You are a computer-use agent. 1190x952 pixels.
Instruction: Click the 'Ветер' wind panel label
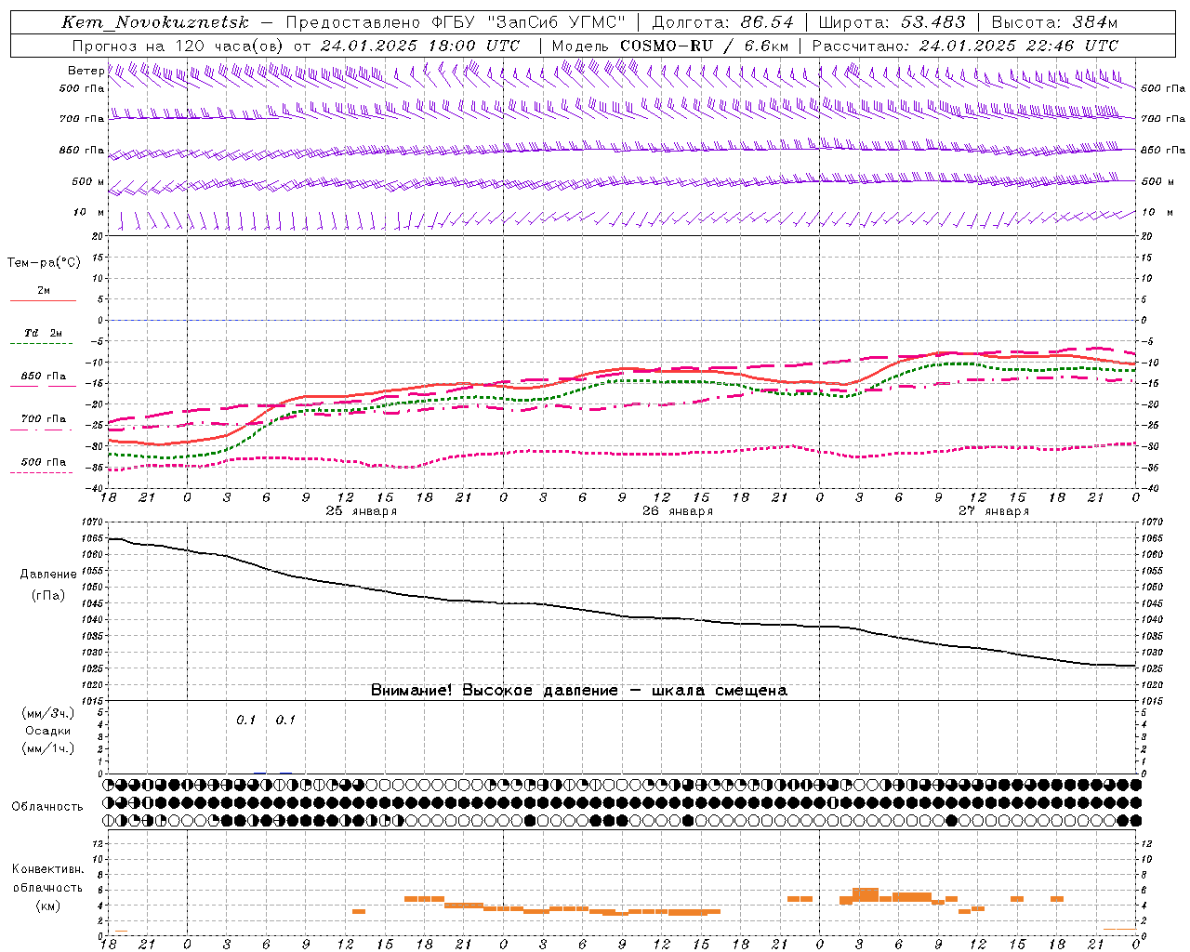pyautogui.click(x=86, y=71)
